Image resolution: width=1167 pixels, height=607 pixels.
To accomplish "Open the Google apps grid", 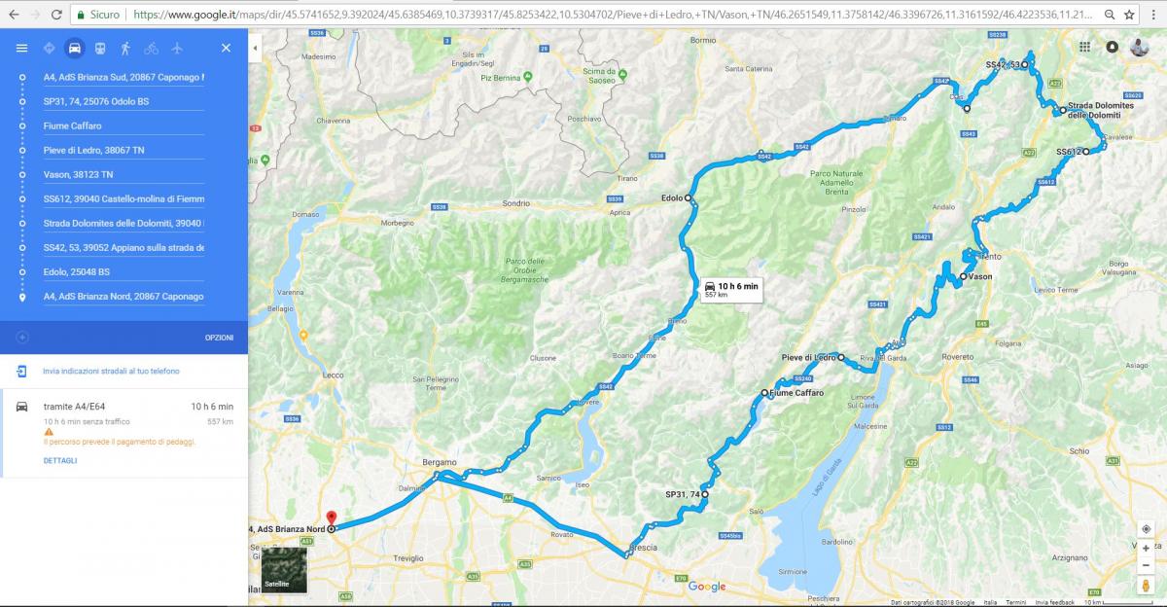I will tap(1084, 47).
